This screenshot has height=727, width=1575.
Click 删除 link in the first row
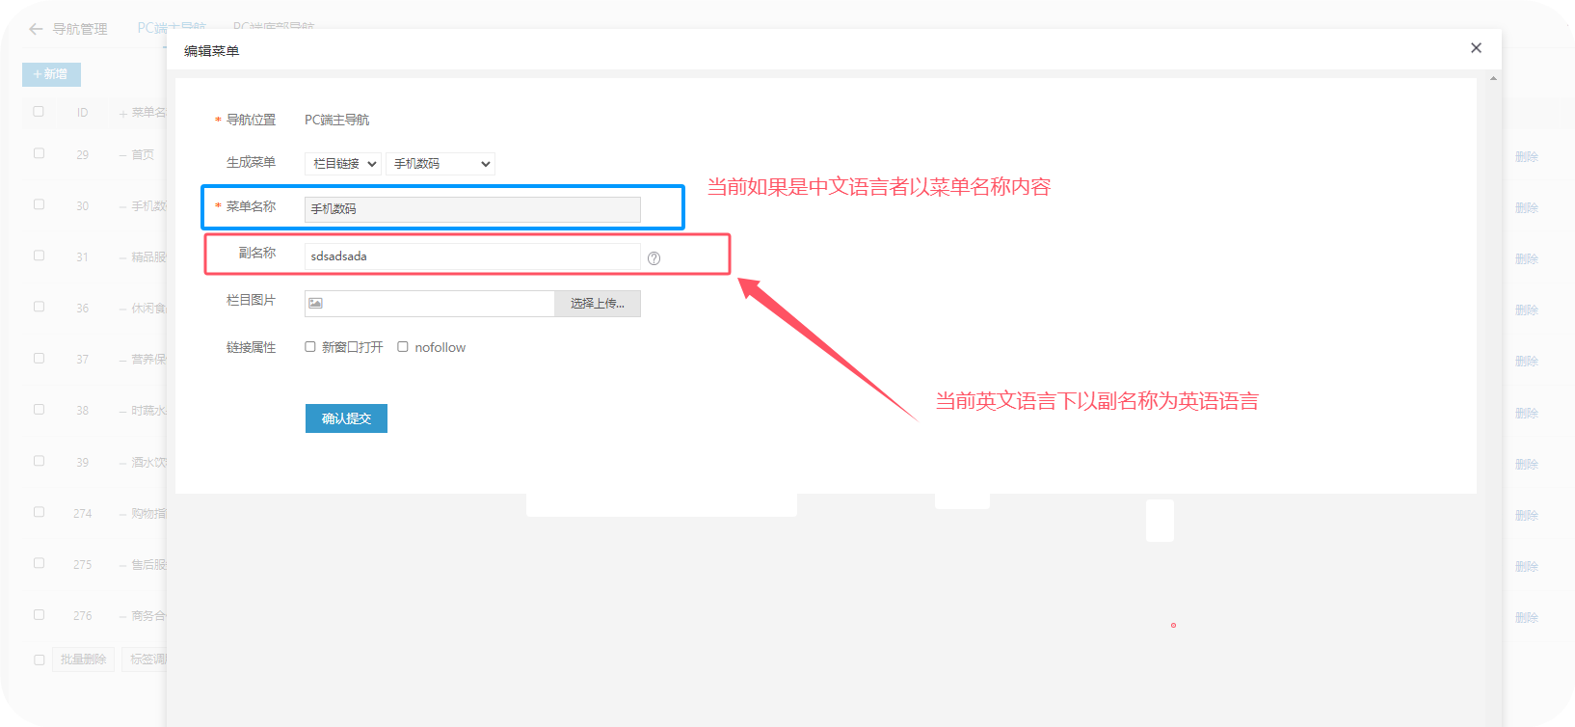tap(1526, 156)
